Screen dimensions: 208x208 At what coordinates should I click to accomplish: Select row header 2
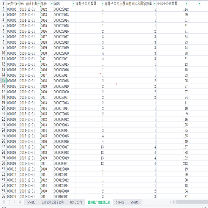pos(3,9)
